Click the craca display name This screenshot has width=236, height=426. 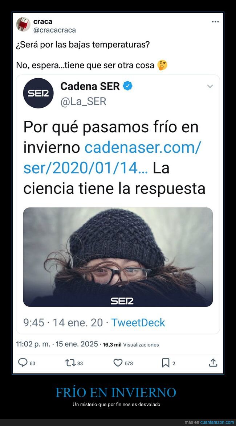[x=43, y=21]
